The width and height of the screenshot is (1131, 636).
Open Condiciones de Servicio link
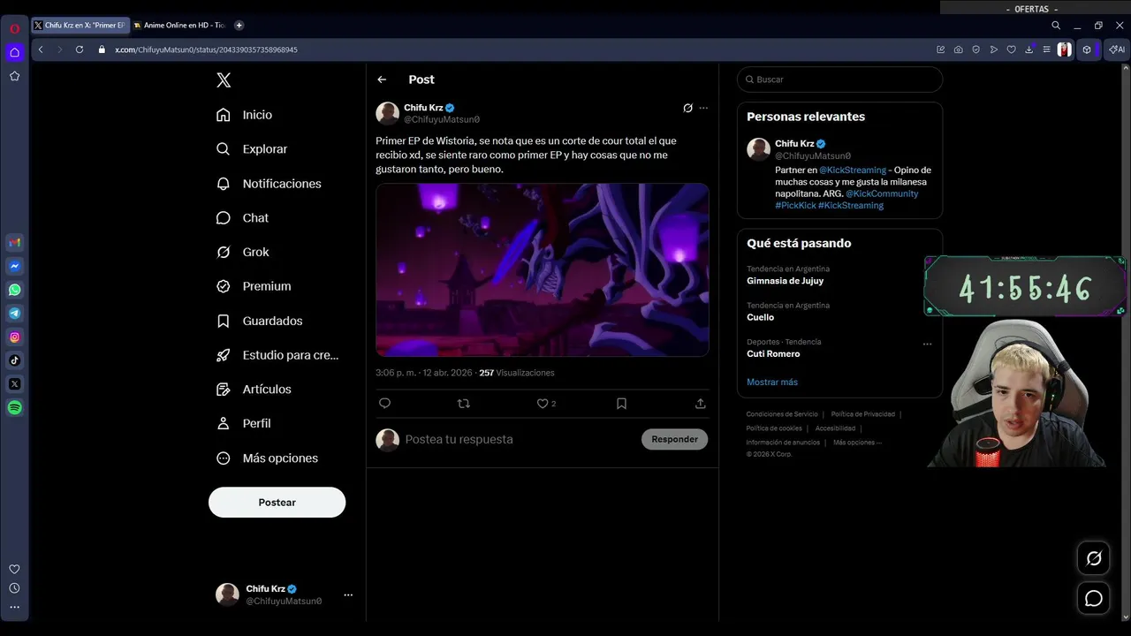(782, 414)
